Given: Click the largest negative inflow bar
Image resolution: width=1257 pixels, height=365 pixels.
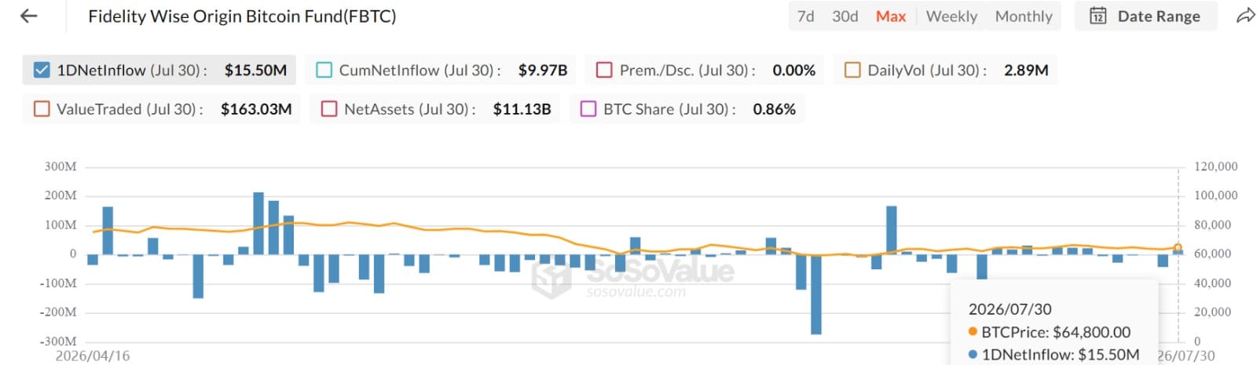Looking at the screenshot, I should click(x=816, y=294).
